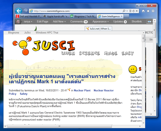The image size is (161, 131).
Task: Click the main browser window scrollbar thumb
Action: coord(154,30)
